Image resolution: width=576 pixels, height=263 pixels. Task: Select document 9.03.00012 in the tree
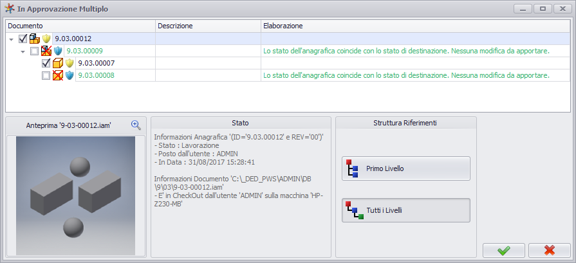coord(73,39)
